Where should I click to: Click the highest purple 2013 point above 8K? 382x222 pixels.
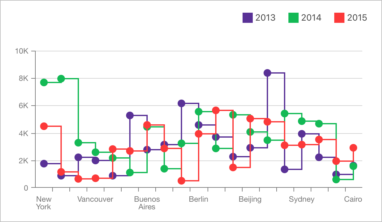pyautogui.click(x=267, y=73)
